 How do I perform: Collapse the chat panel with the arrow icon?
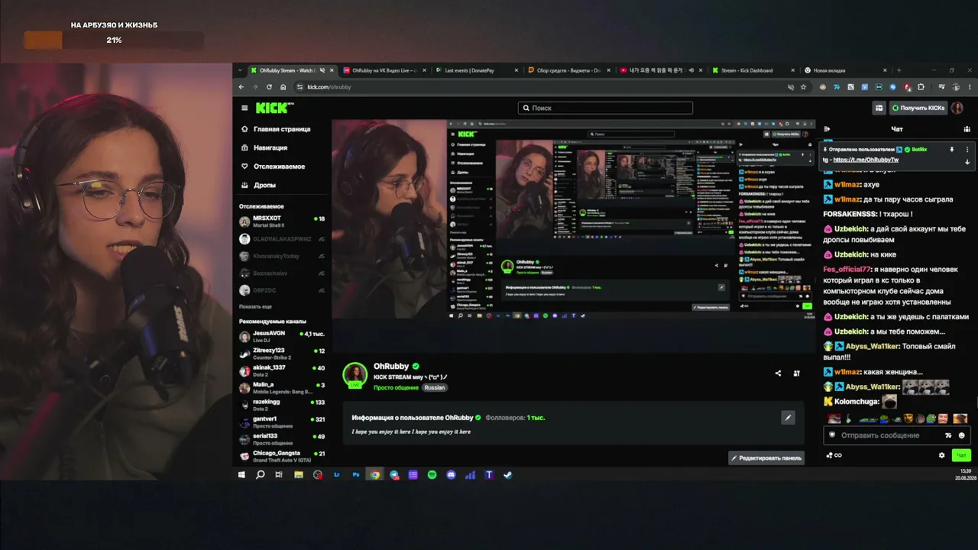[x=827, y=129]
